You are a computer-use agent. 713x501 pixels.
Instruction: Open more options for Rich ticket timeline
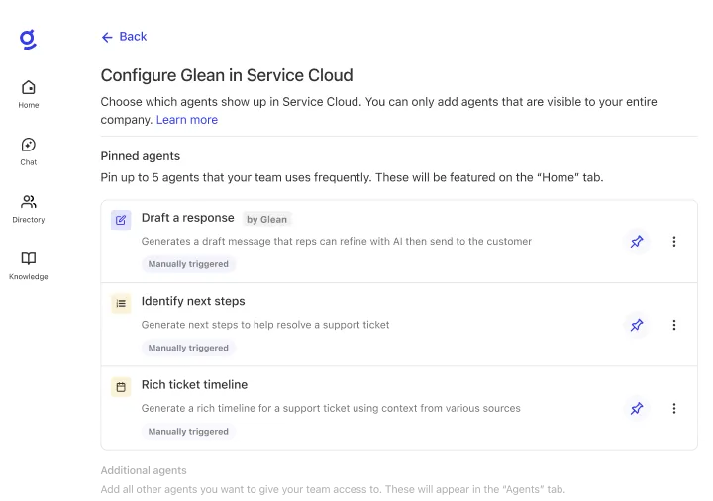coord(674,409)
